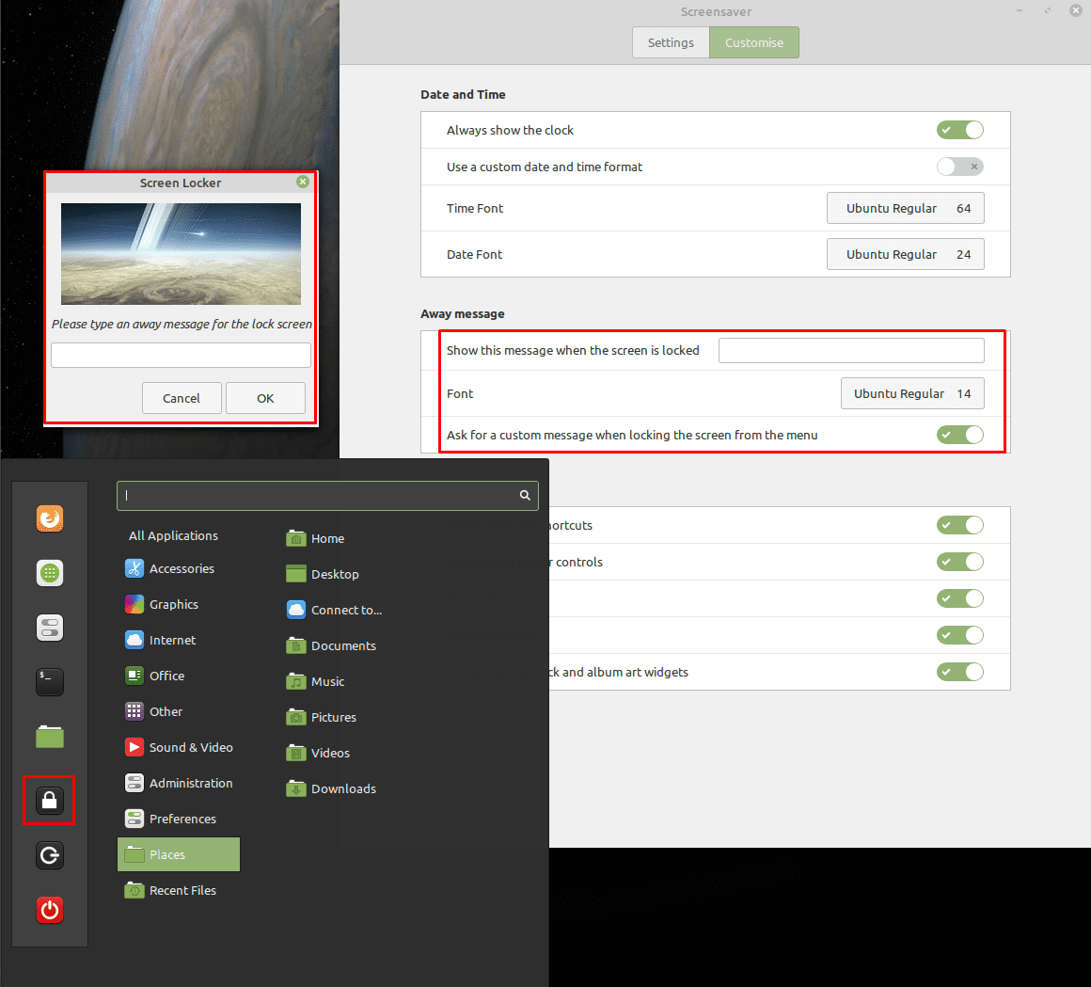Viewport: 1091px width, 987px height.
Task: Open System Settings toggles icon in sidebar
Action: tap(50, 628)
